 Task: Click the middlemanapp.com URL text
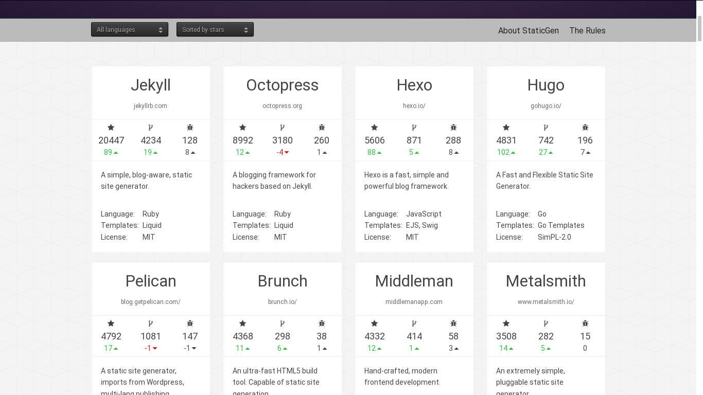pos(414,302)
